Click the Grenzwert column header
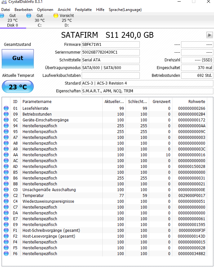Image resolution: width=214 pixels, height=267 pixels. coord(160,102)
